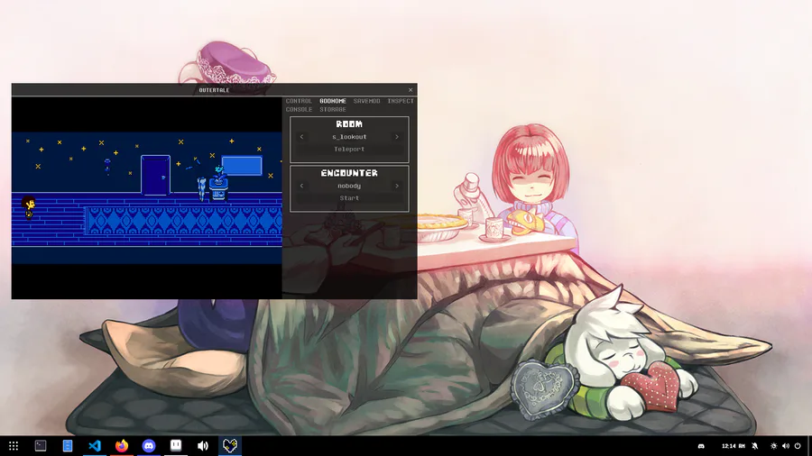The width and height of the screenshot is (812, 456).
Task: Open the white square face app in the taskbar
Action: click(x=176, y=445)
